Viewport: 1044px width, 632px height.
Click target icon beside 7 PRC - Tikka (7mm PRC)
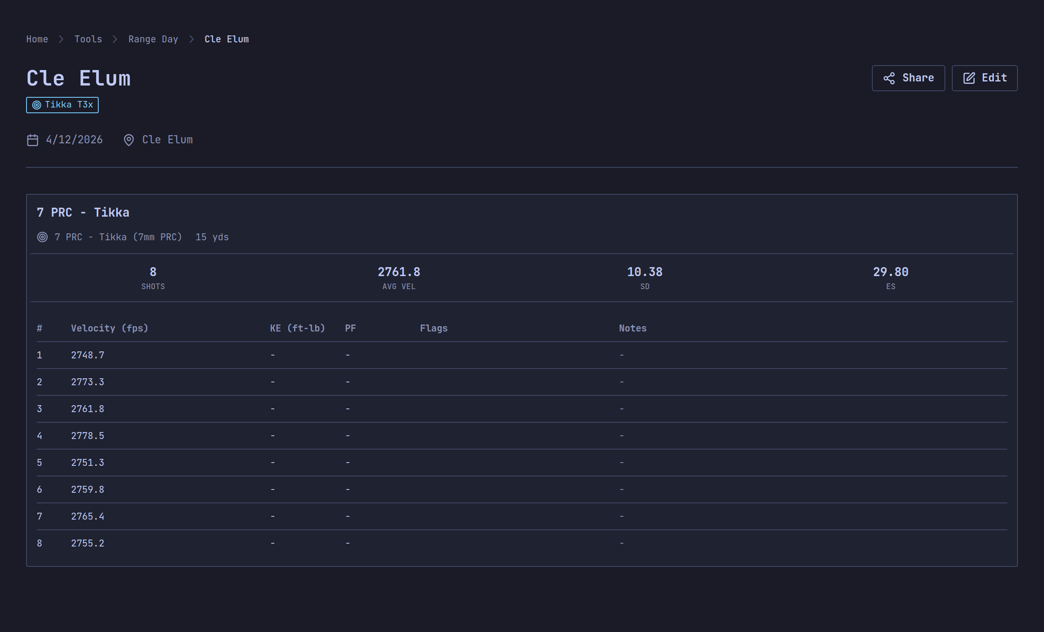point(42,237)
